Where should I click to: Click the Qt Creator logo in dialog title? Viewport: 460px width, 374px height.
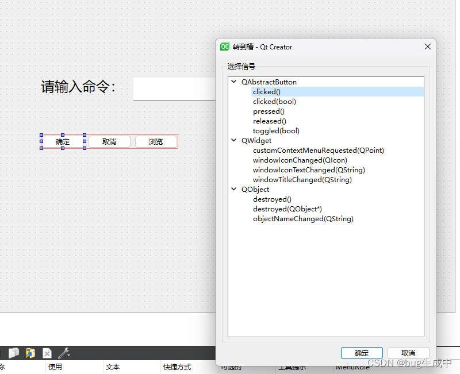click(225, 47)
